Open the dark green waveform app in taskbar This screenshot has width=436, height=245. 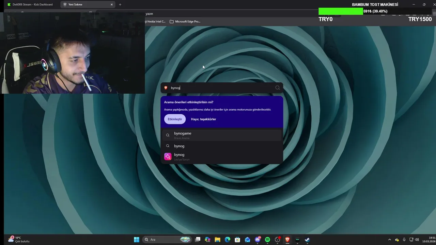(297, 240)
